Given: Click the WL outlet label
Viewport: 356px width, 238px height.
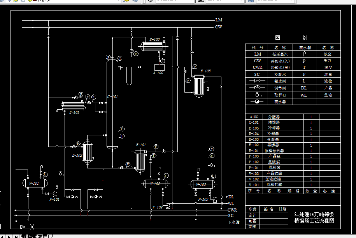Looking at the screenshot, I should pyautogui.click(x=231, y=203).
